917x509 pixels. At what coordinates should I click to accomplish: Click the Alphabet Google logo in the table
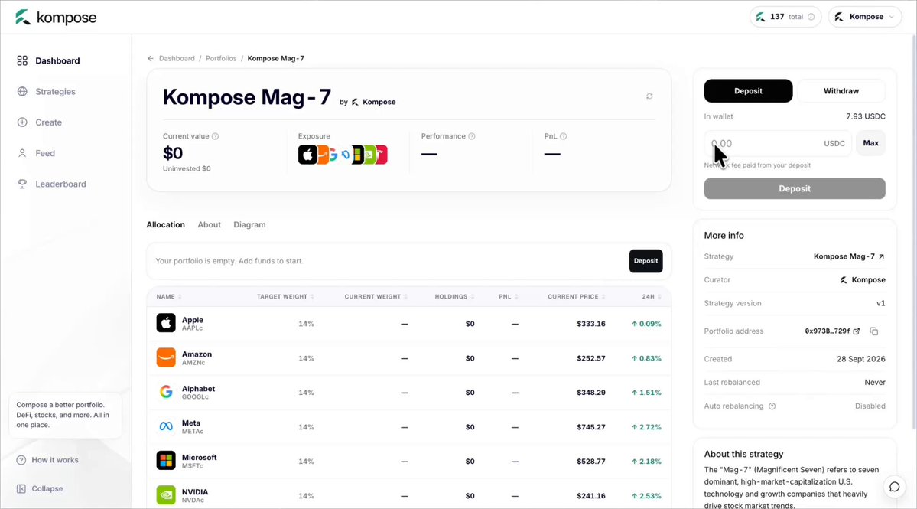click(x=166, y=392)
